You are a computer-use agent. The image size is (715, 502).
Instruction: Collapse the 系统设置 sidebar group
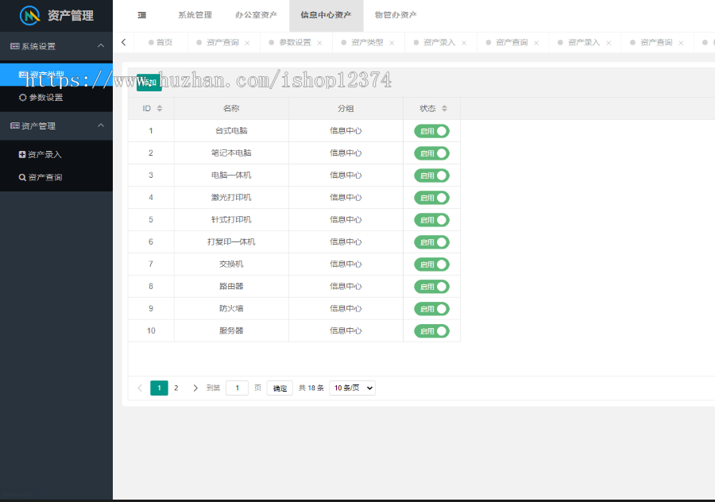click(56, 46)
